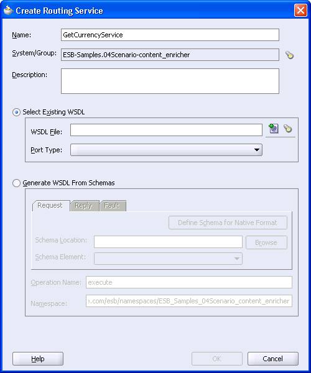Viewport: 311px width, 373px height.
Task: Click the Browse button for schema location
Action: click(x=266, y=242)
